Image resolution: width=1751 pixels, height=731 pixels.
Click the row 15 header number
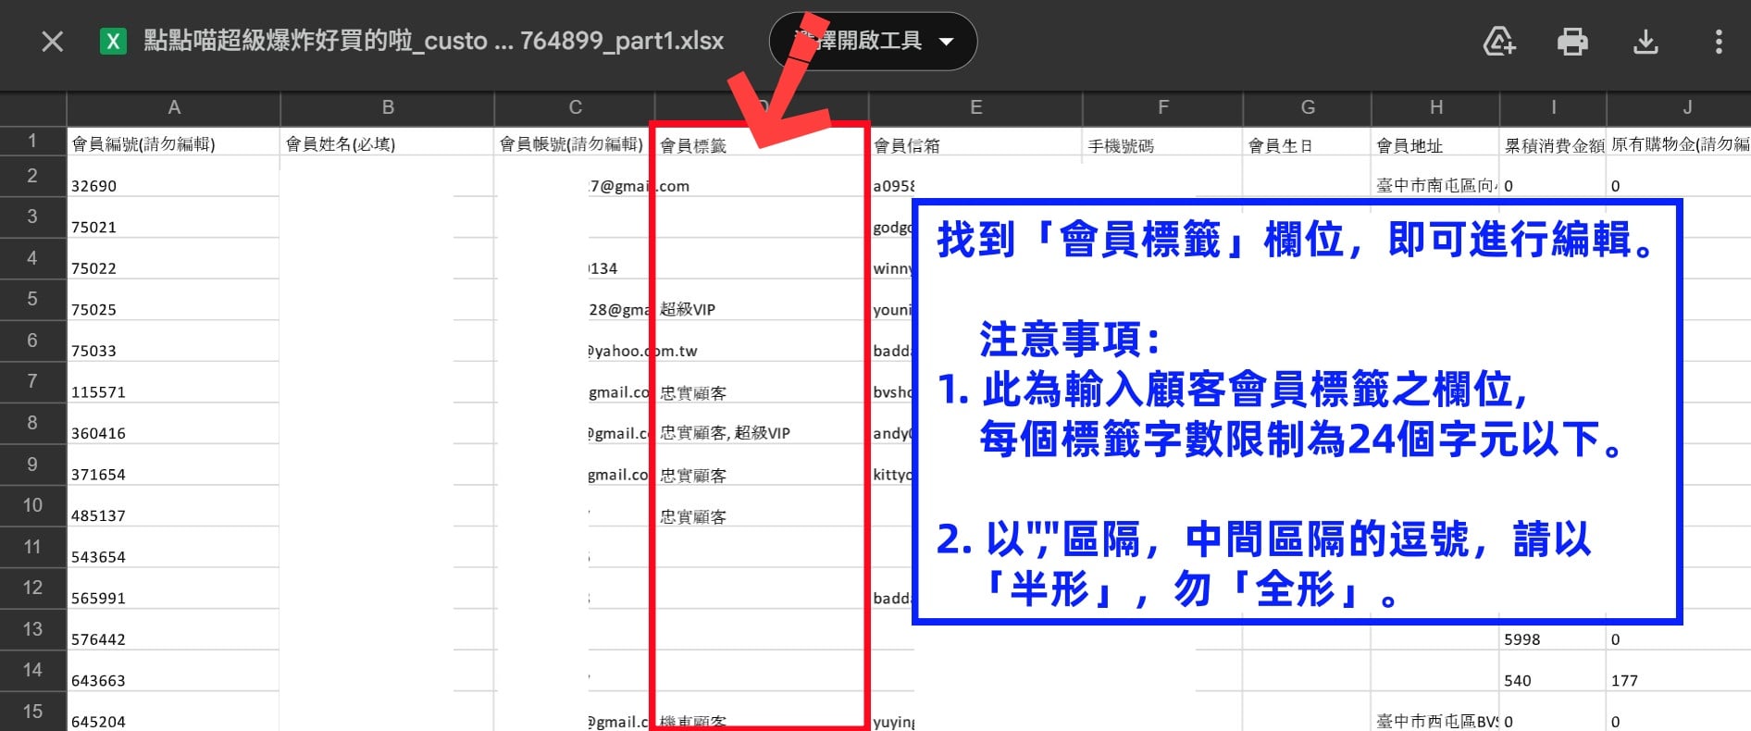32,712
